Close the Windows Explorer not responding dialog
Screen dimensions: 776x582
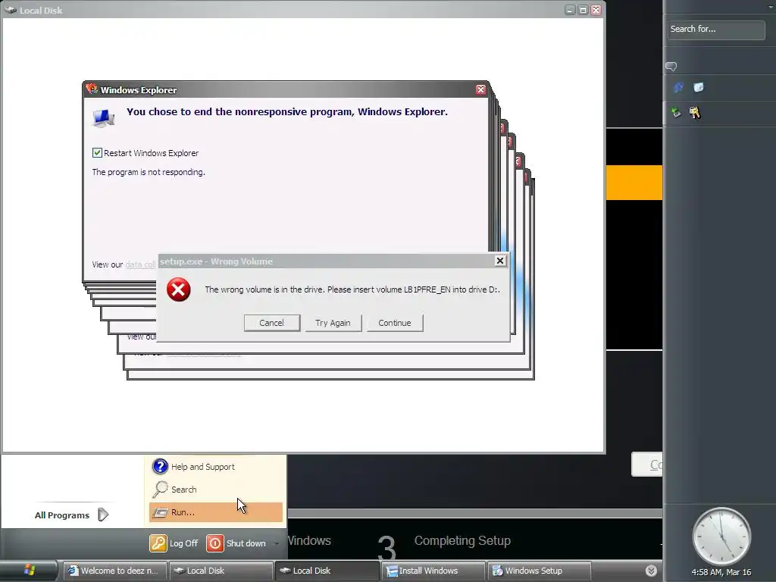tap(480, 89)
